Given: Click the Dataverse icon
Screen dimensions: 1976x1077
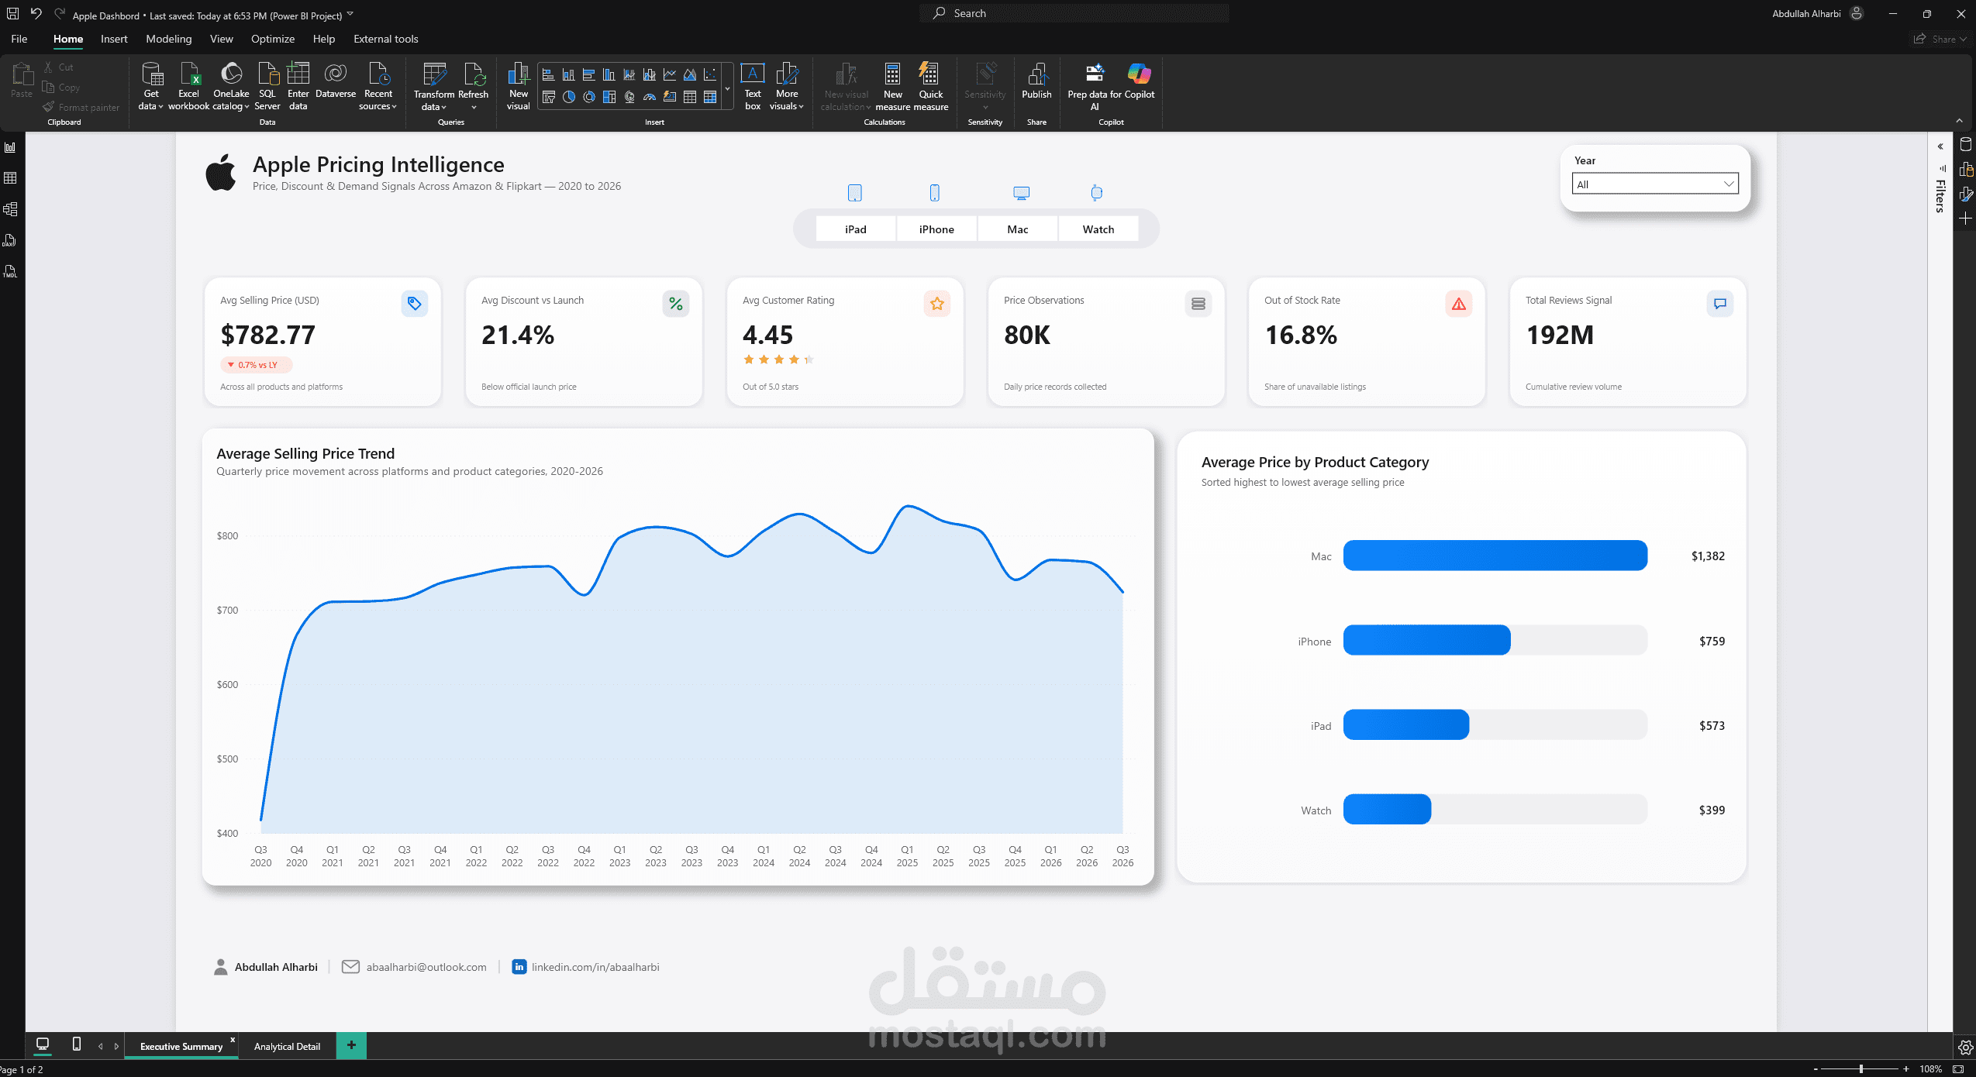Looking at the screenshot, I should pyautogui.click(x=335, y=81).
